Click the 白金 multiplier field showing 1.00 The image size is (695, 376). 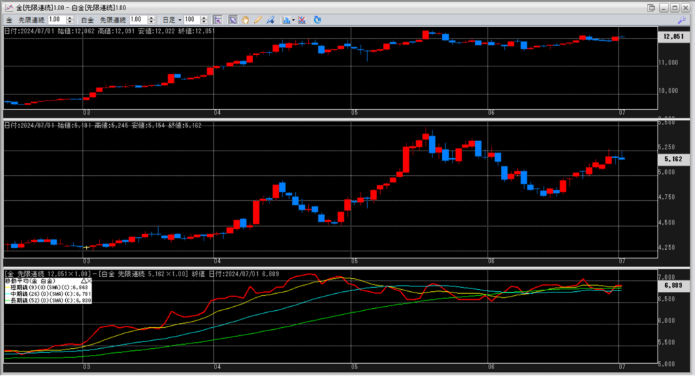coord(136,20)
